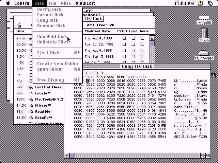Click the Balloon Help question-mark icon
Screen dimensions: 218x163
pyautogui.click(x=200, y=3)
